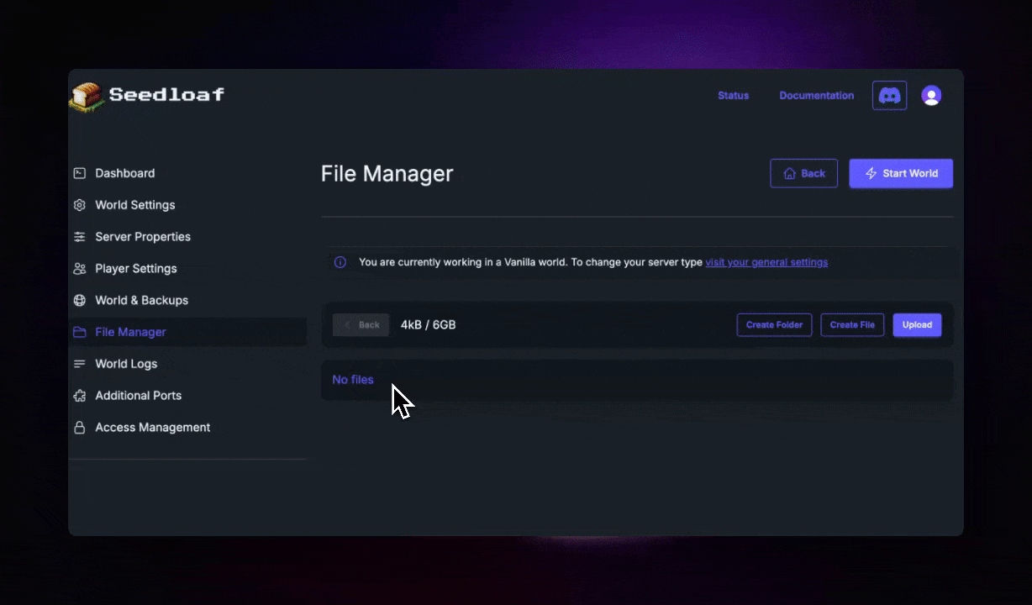Screen dimensions: 1032x605
Task: Click the World & Backups globe icon
Action: tap(80, 300)
